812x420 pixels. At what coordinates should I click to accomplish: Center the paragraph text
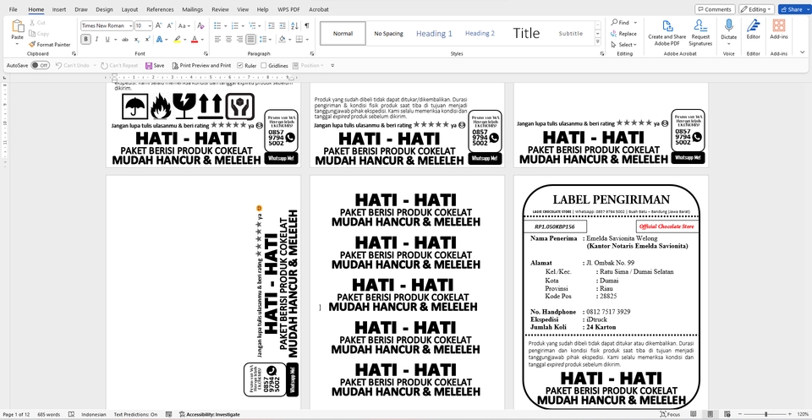point(228,40)
